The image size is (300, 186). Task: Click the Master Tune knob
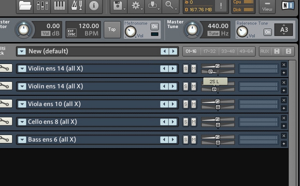coord(192,29)
